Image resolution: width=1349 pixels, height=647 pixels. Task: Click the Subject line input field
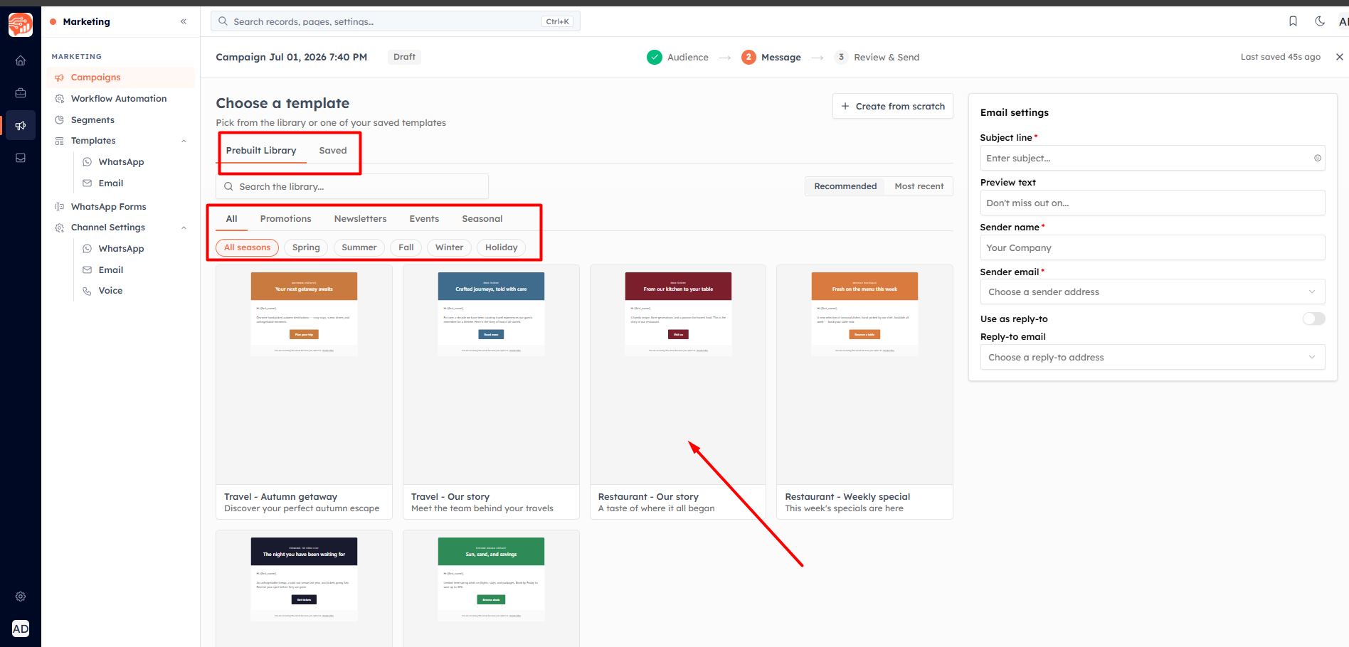click(x=1153, y=158)
